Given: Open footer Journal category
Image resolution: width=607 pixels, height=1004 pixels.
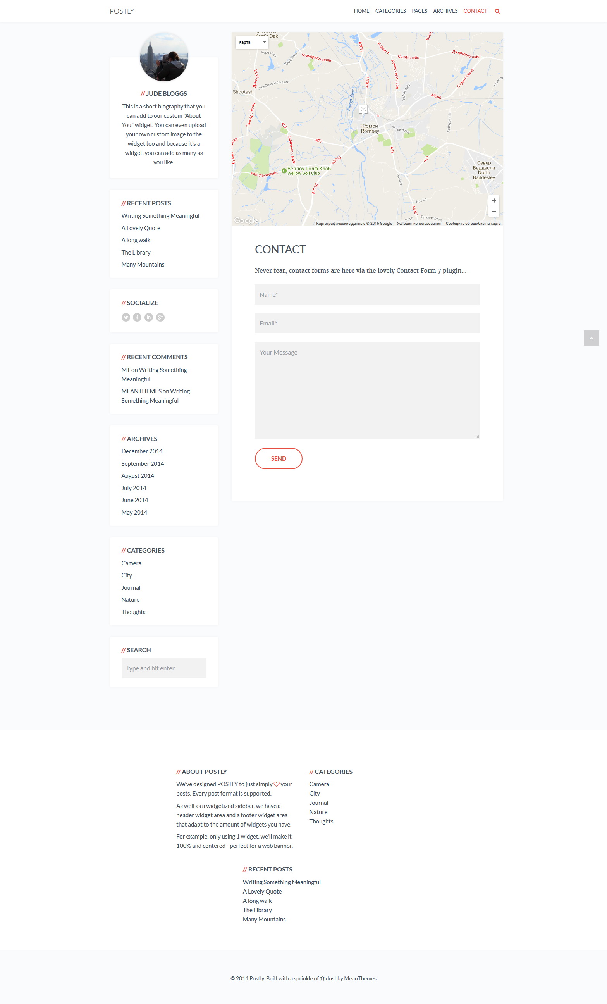Looking at the screenshot, I should point(318,803).
